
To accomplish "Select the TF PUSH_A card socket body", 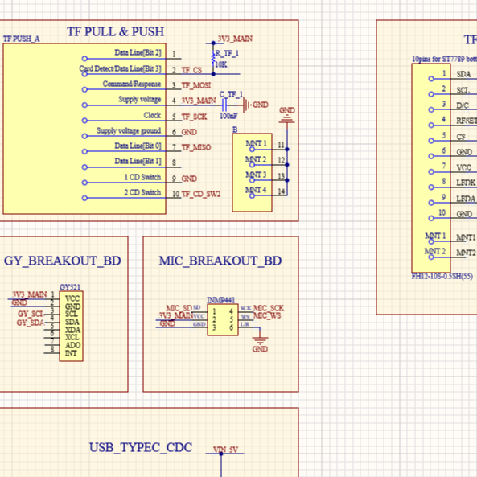I will [84, 129].
